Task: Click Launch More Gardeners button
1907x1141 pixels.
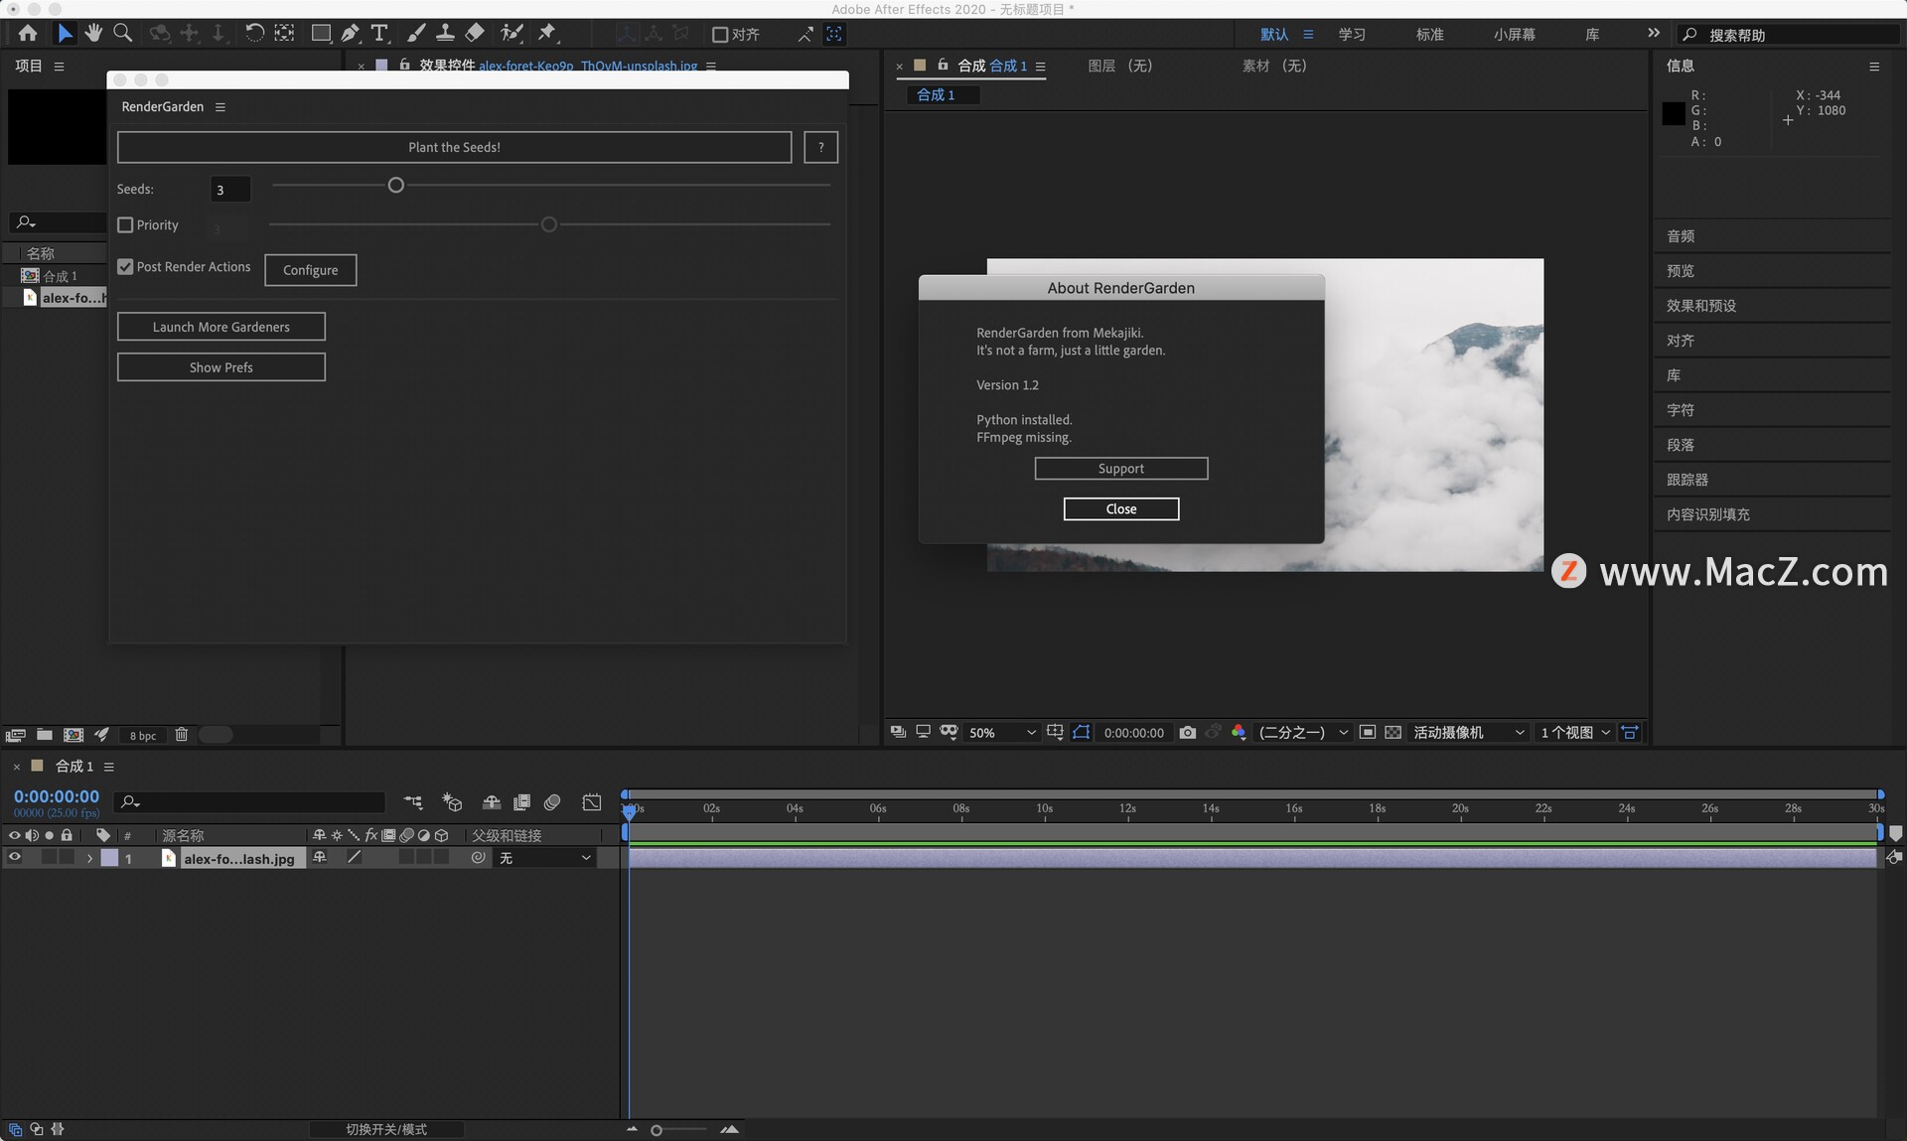Action: 221,327
